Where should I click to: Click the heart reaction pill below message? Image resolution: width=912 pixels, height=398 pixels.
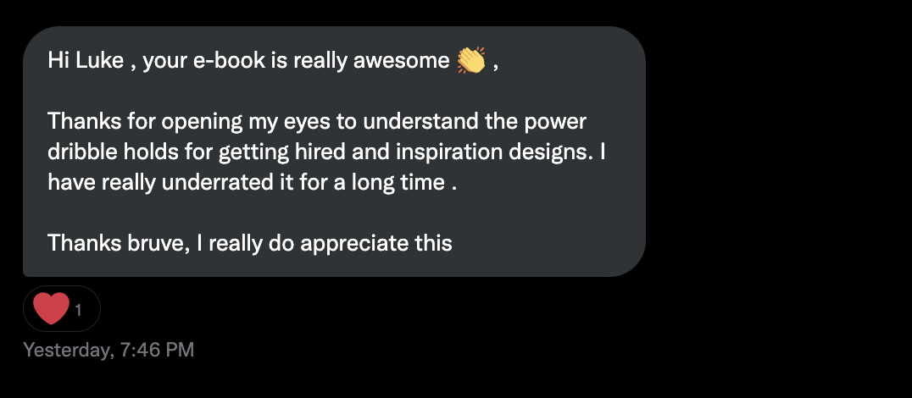[62, 308]
